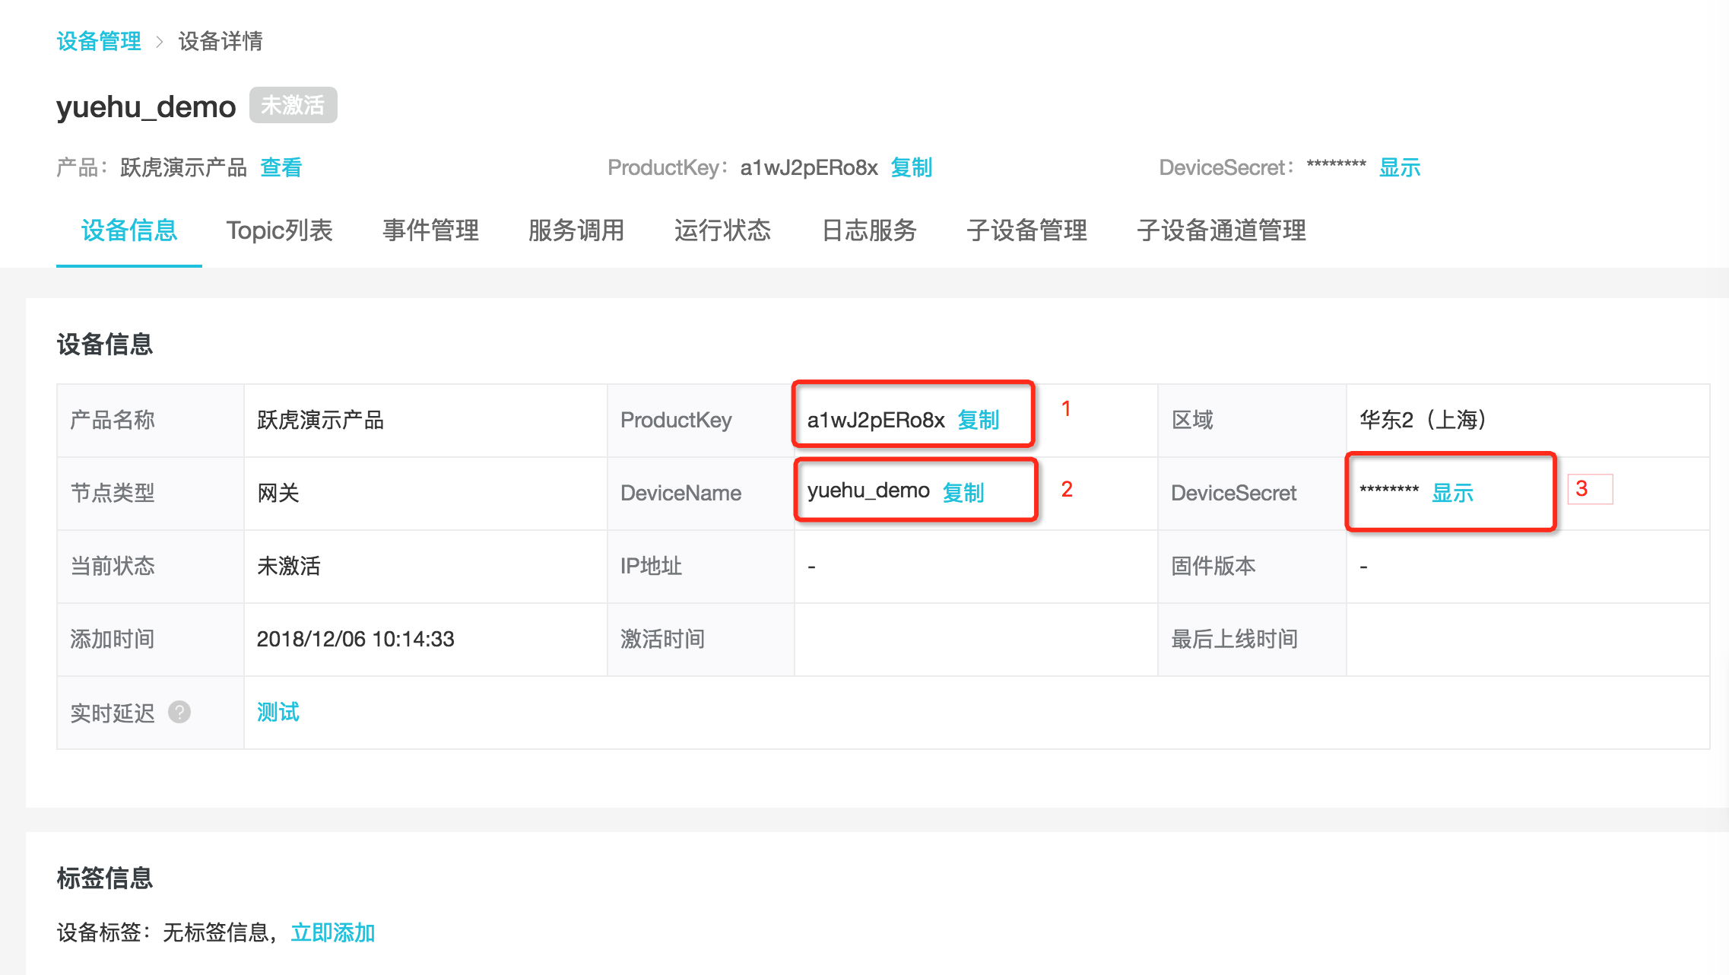This screenshot has width=1729, height=975.
Task: Switch to 子设备管理 tab
Action: [1026, 230]
